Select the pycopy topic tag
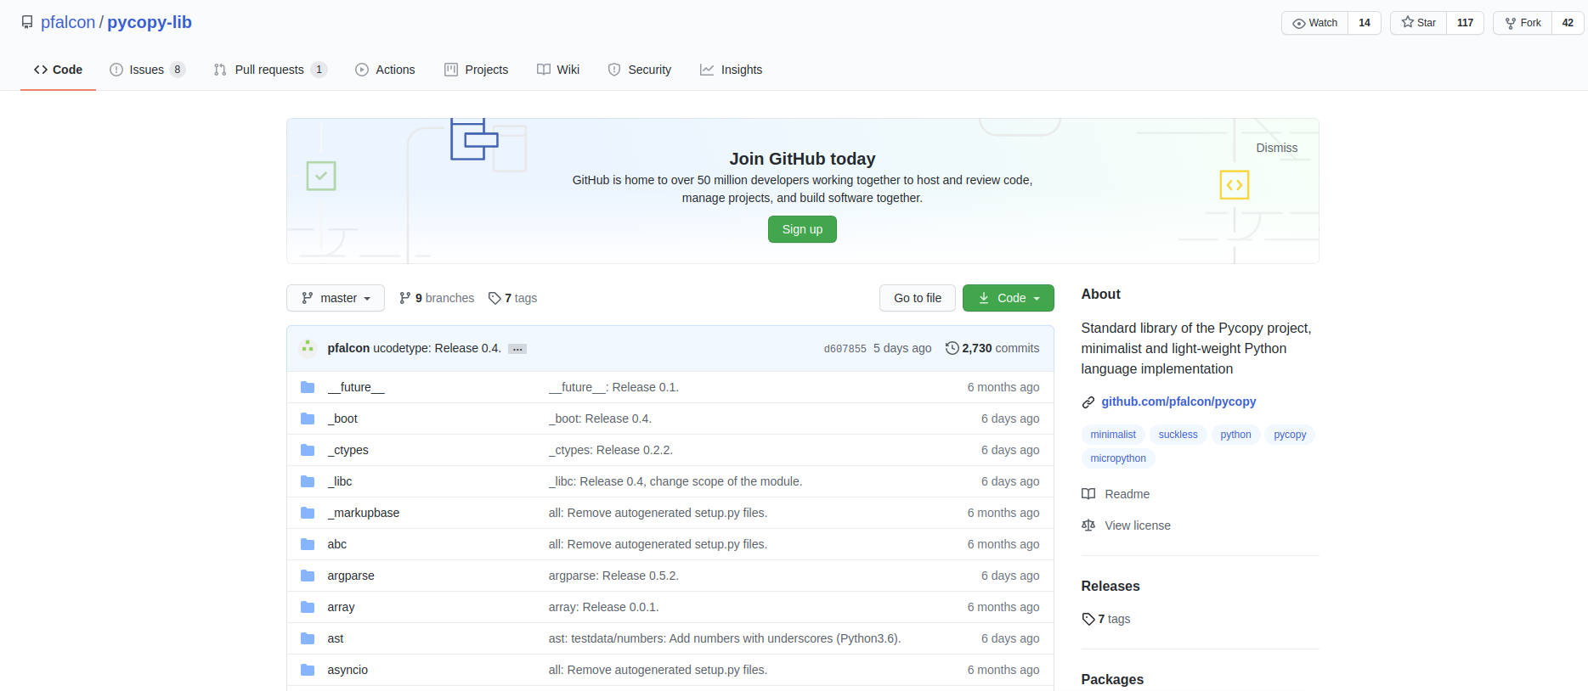Image resolution: width=1588 pixels, height=691 pixels. [1290, 435]
